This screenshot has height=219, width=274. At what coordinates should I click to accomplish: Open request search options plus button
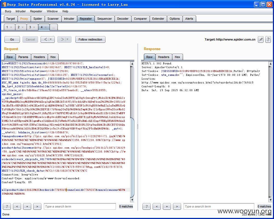27,206
